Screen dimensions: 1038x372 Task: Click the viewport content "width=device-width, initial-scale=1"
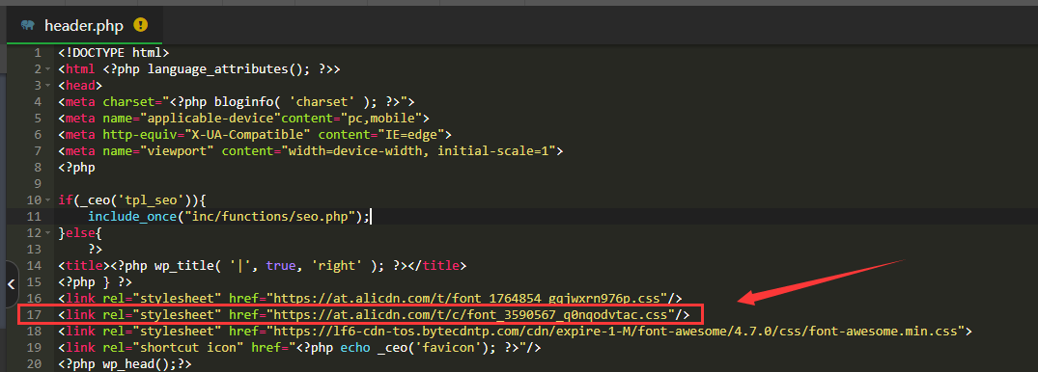(x=418, y=151)
